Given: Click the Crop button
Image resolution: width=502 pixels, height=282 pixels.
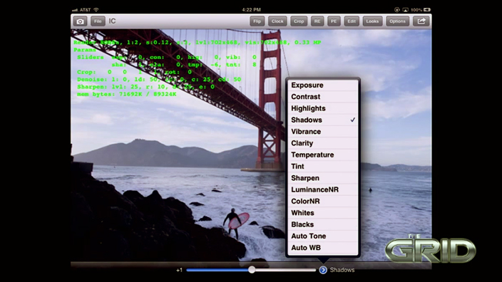Looking at the screenshot, I should (x=299, y=21).
